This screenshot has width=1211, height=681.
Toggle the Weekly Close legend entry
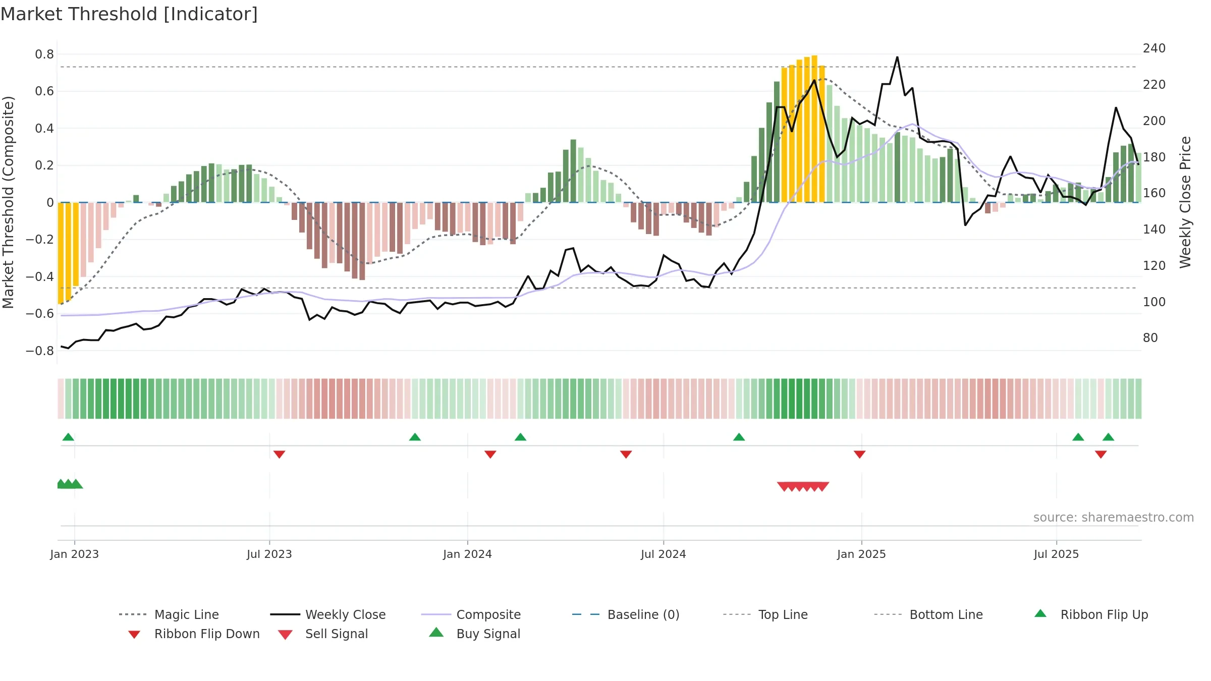(327, 614)
